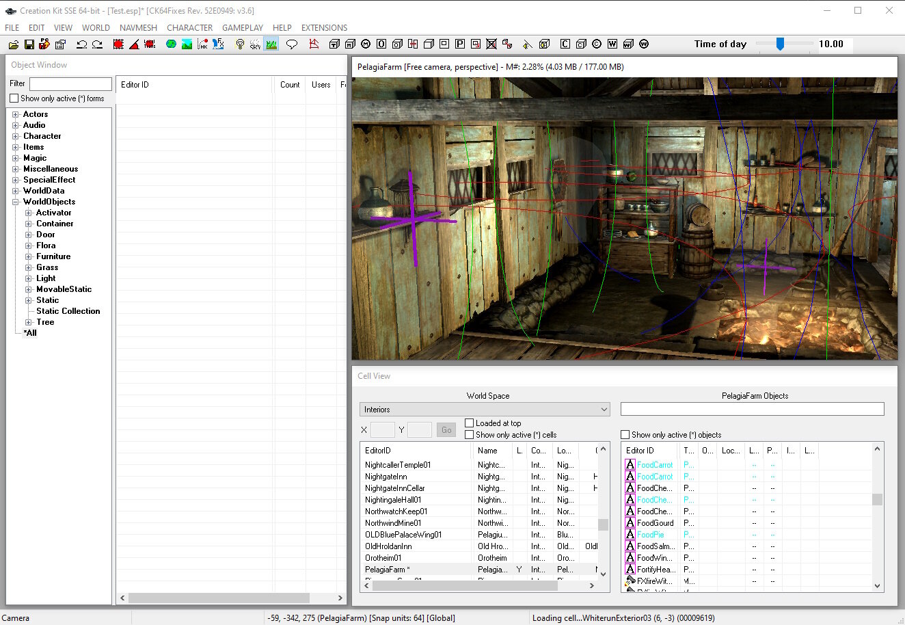Screen dimensions: 905x625
Task: Redo the action via toolbar arrow
Action: click(97, 44)
